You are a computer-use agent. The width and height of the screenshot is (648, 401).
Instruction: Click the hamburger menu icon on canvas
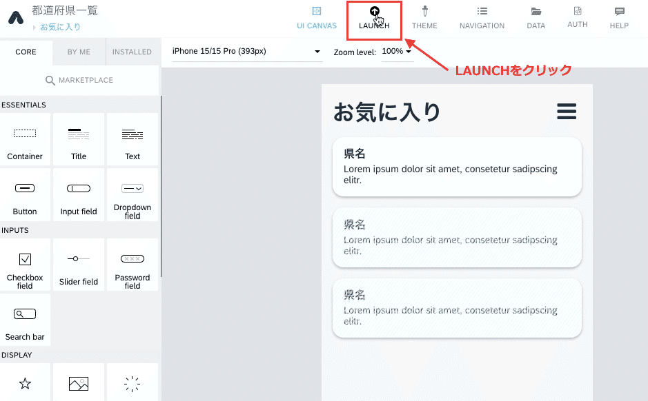567,112
